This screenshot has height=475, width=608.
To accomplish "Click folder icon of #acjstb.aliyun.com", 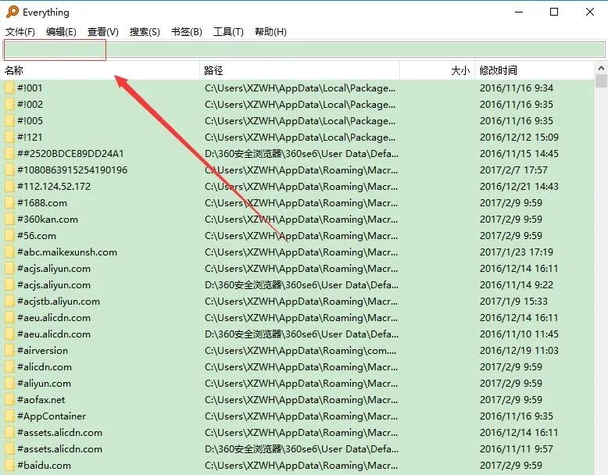I will click(9, 302).
